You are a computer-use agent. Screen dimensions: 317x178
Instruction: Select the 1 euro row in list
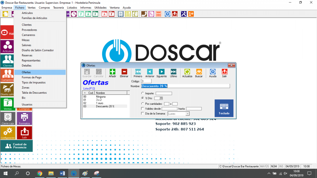tap(105, 103)
